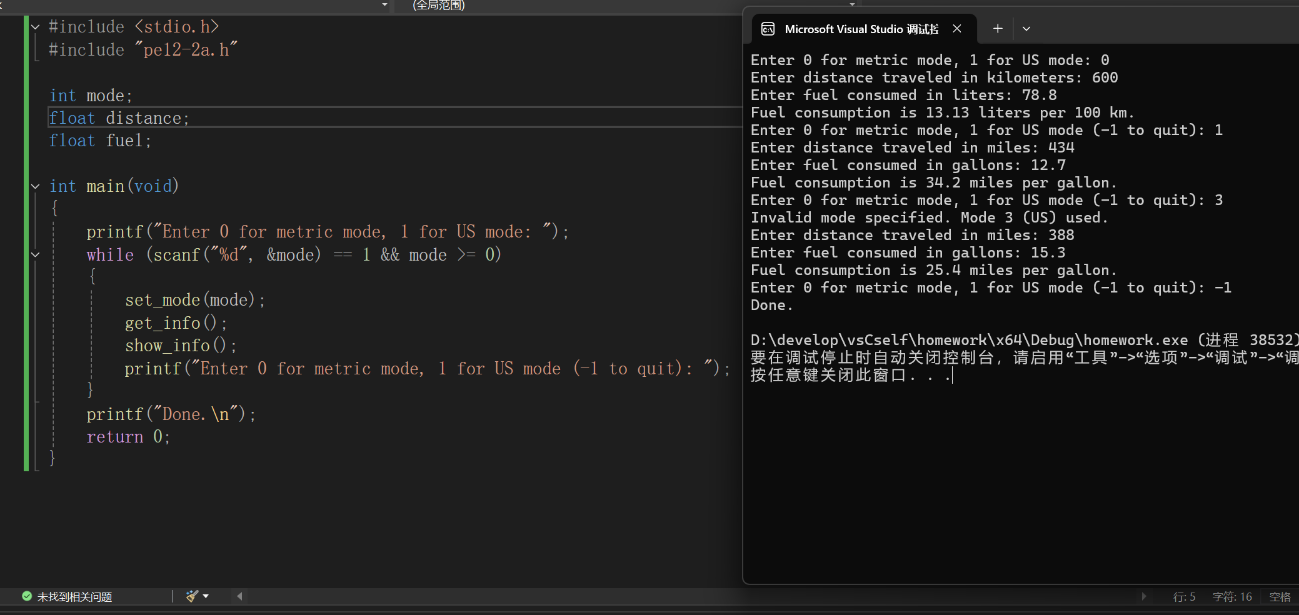Screen dimensions: 1299x615
Task: Click the 未找到相关问题 status text
Action: pyautogui.click(x=74, y=597)
